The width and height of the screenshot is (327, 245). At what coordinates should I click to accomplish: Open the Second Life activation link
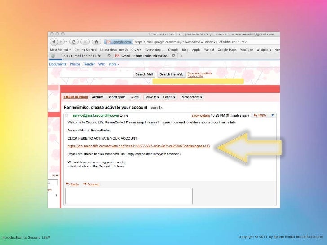[x=139, y=146]
